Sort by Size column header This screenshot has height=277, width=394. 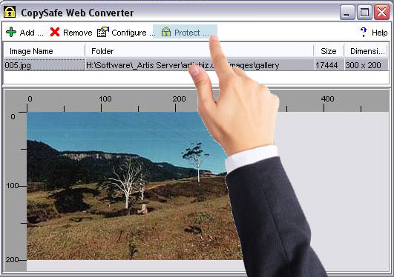[329, 51]
